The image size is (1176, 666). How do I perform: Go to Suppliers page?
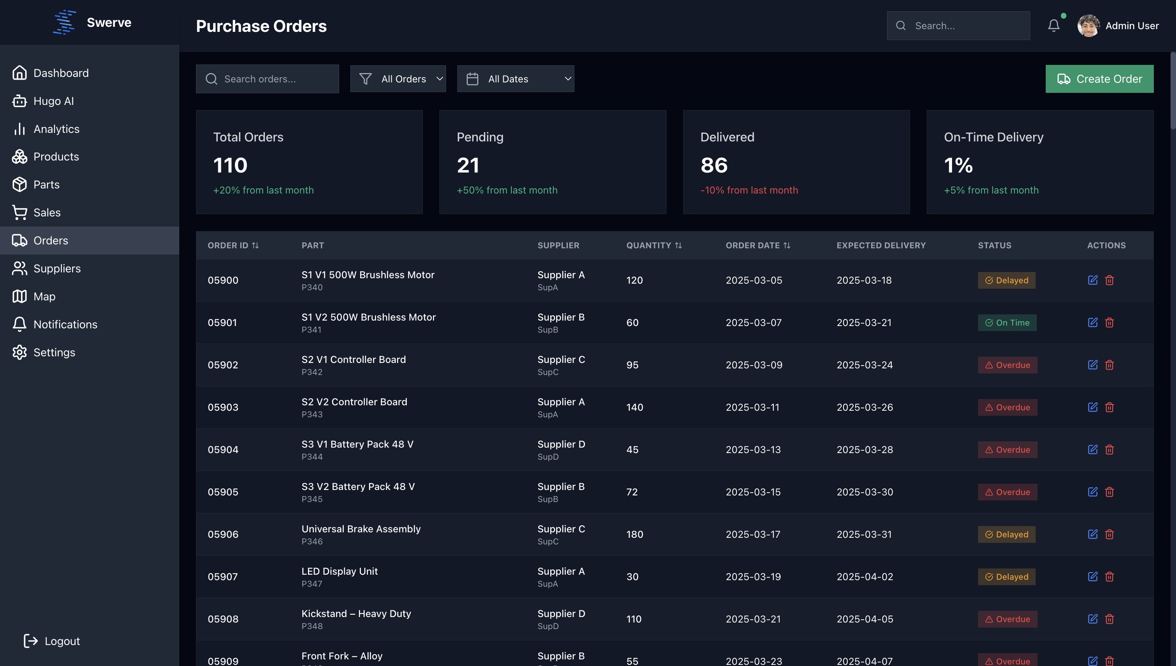click(57, 268)
